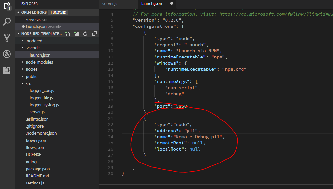Click the New File icon in explorer header
333x189 pixels.
pos(67,34)
